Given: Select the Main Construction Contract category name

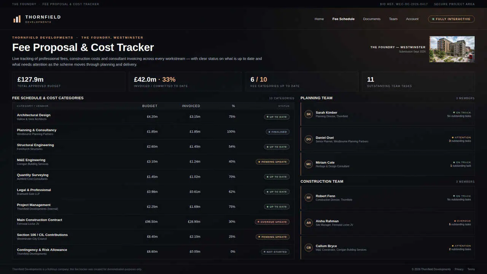Looking at the screenshot, I should click(x=40, y=220).
